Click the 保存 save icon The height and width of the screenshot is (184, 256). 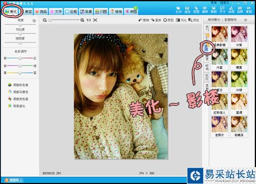(x=187, y=10)
